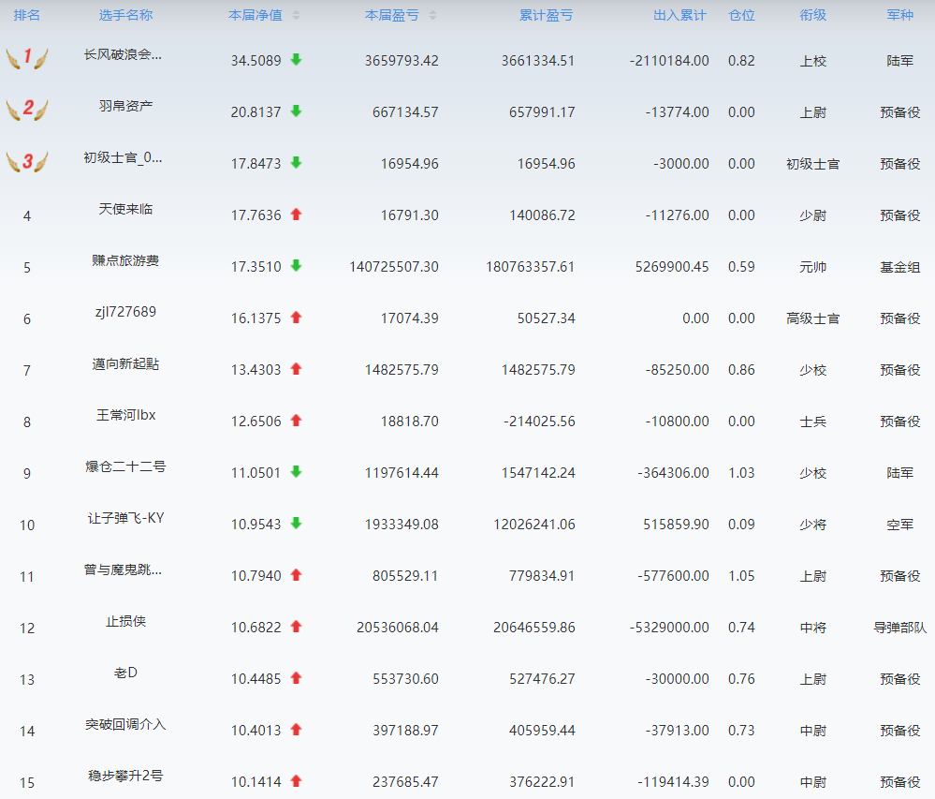Open player 老D
This screenshot has width=935, height=799.
(125, 673)
